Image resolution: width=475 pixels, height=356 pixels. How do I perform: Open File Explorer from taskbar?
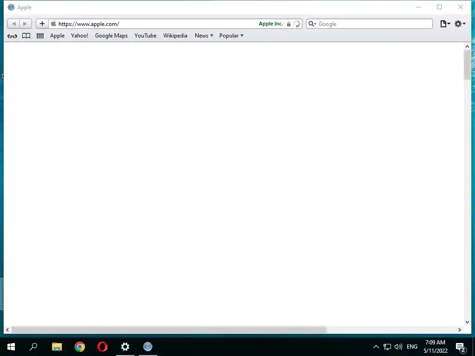click(57, 347)
